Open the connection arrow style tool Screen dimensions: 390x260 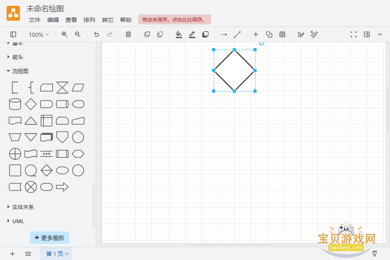[x=224, y=34]
